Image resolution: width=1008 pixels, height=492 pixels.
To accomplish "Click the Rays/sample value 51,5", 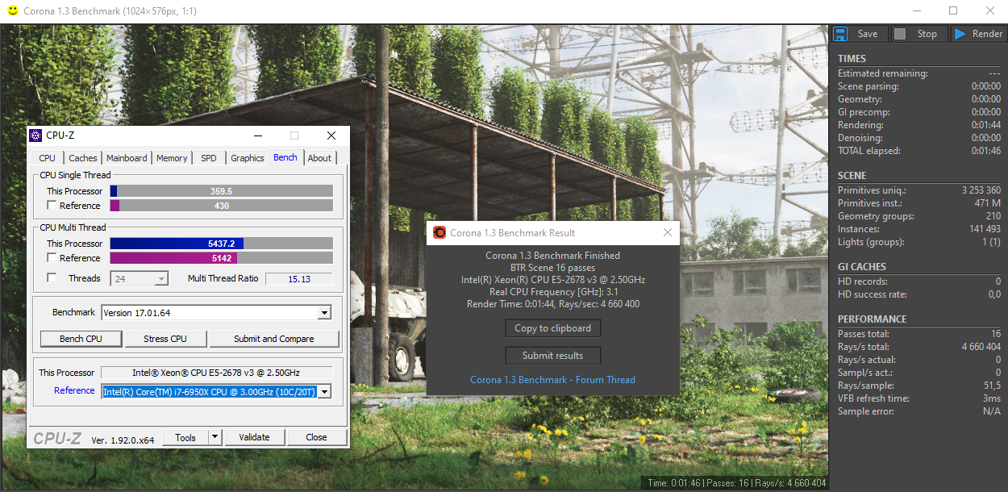I will coord(992,386).
